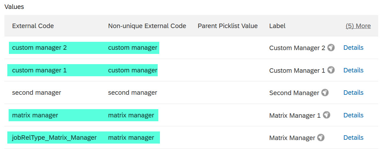This screenshot has height=149, width=382.
Task: Open Details for Custom Manager 2
Action: point(353,48)
